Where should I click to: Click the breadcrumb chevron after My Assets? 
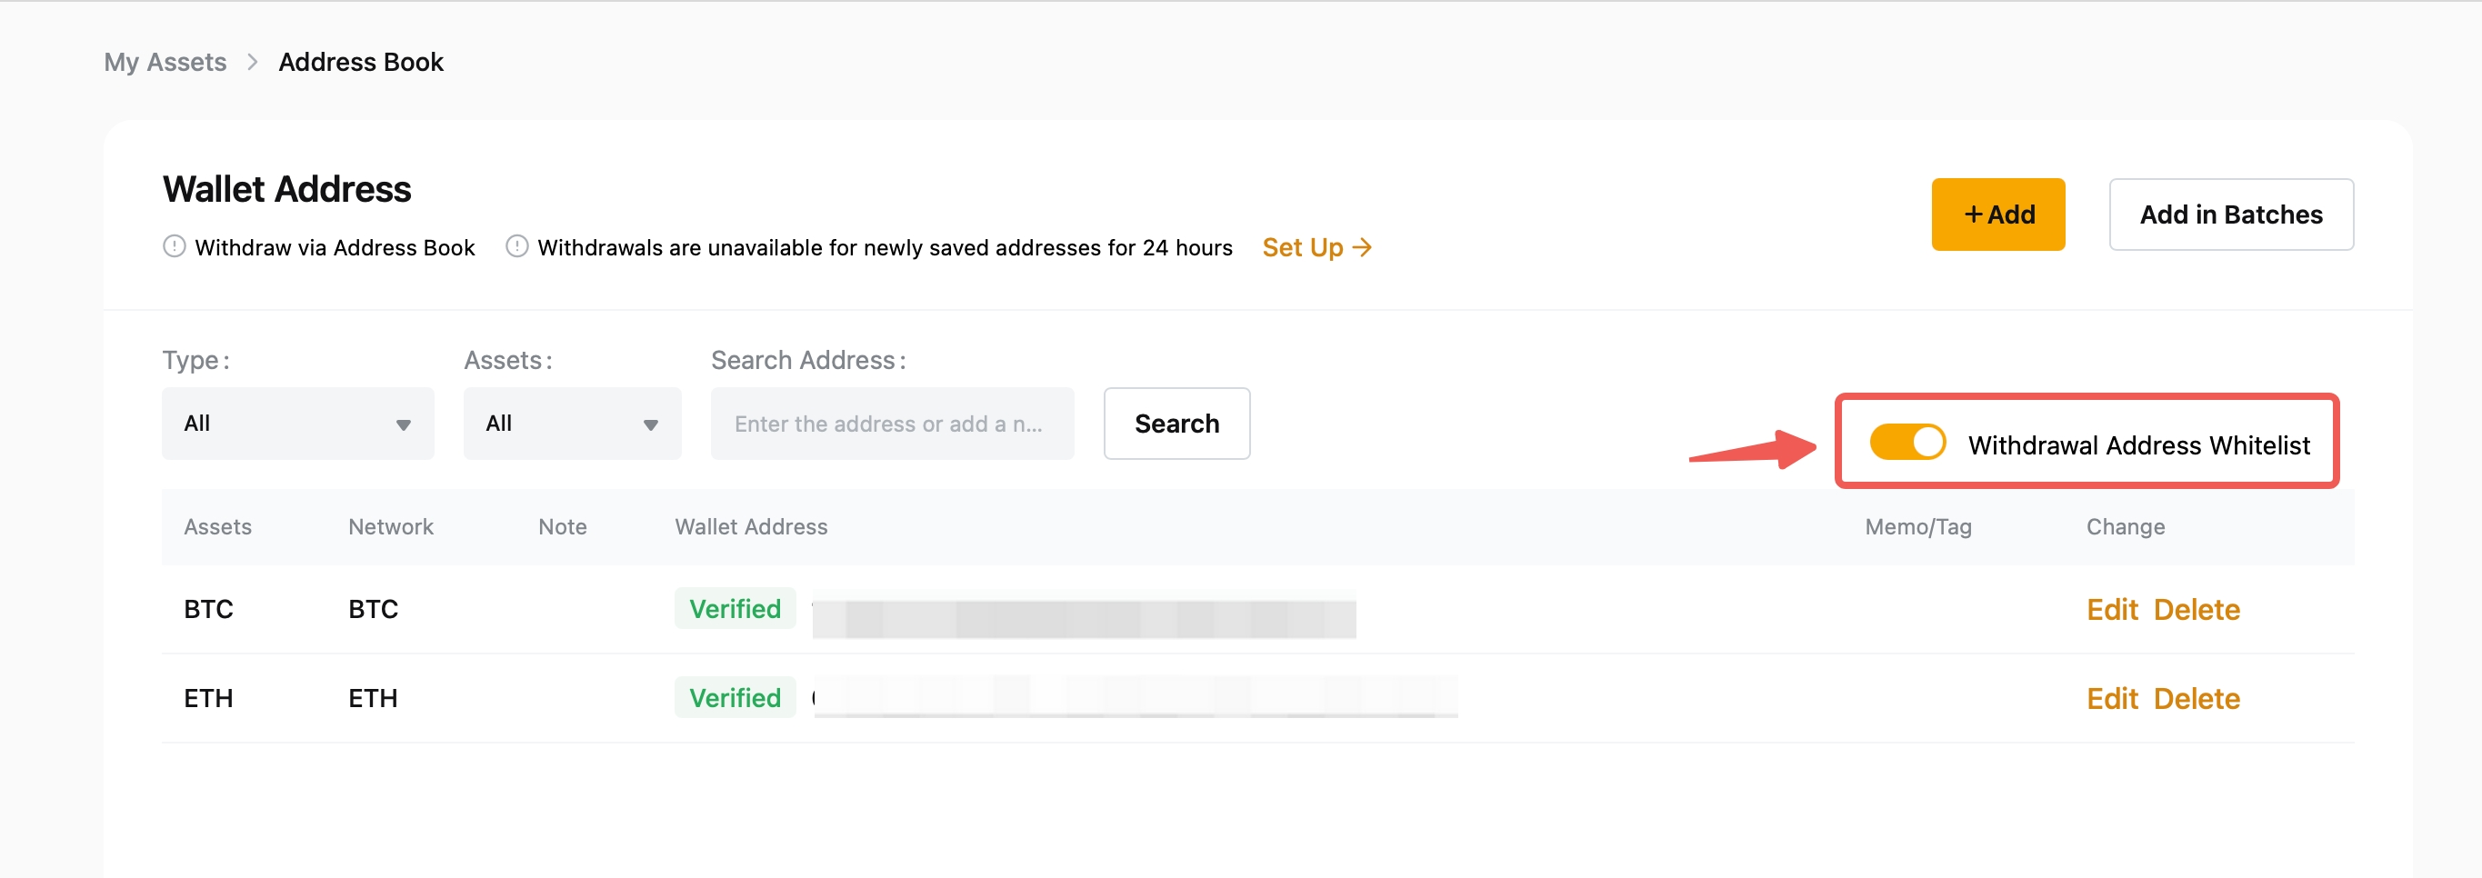[253, 63]
